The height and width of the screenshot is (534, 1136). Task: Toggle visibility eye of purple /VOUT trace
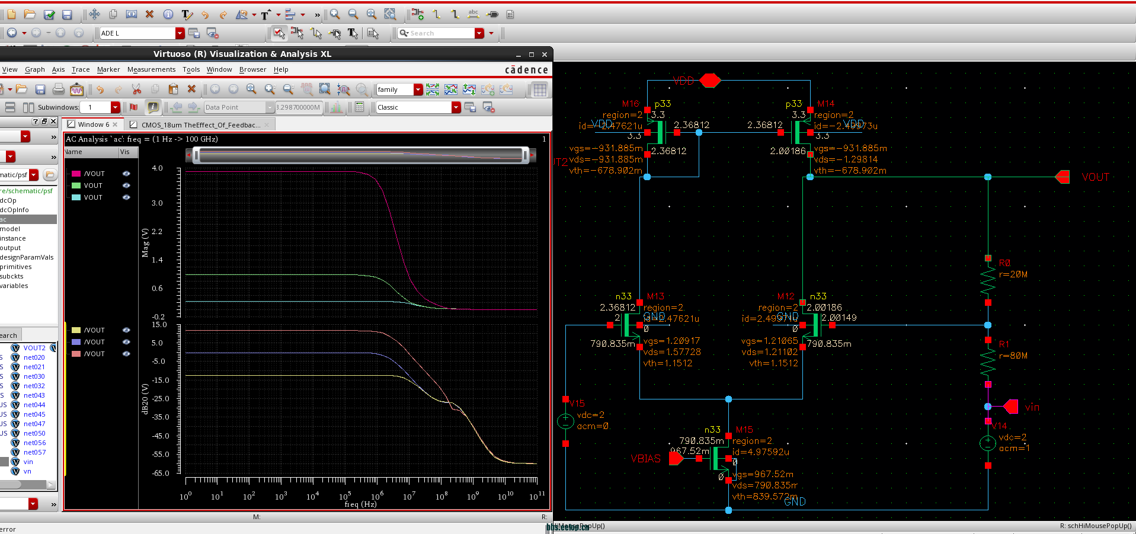126,342
